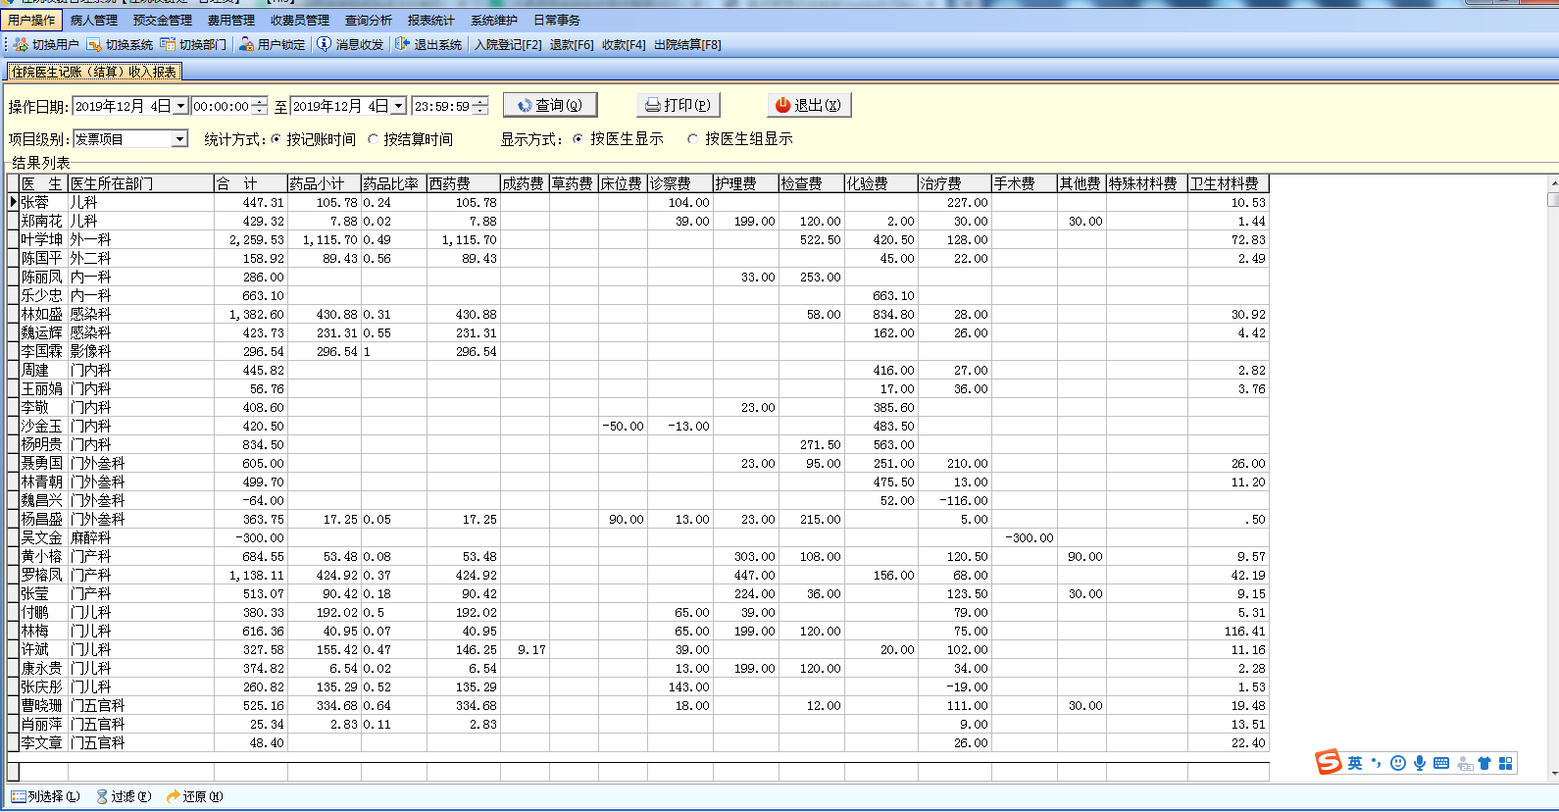Screen dimensions: 1559x812
Task: Open the 日常事务 menu
Action: pyautogui.click(x=557, y=20)
